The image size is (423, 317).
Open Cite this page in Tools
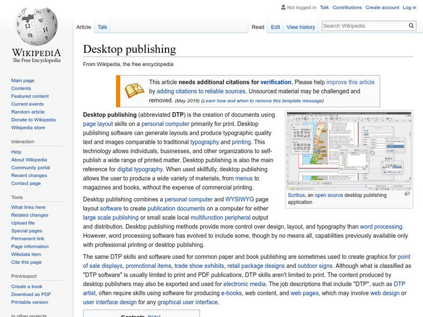(x=26, y=263)
